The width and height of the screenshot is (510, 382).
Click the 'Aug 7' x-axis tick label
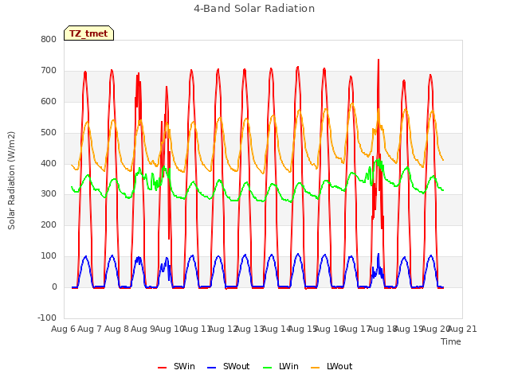[x=90, y=329]
